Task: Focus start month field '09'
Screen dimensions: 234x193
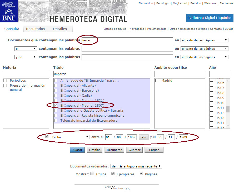Action: (x=120, y=137)
